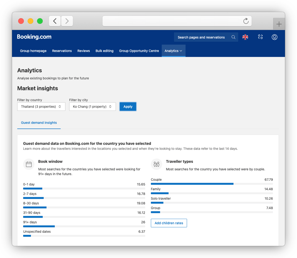Click the search magnifier icon
The height and width of the screenshot is (258, 297).
pos(233,37)
